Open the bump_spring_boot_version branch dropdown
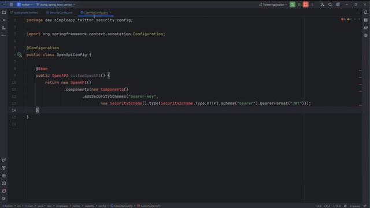 click(55, 5)
